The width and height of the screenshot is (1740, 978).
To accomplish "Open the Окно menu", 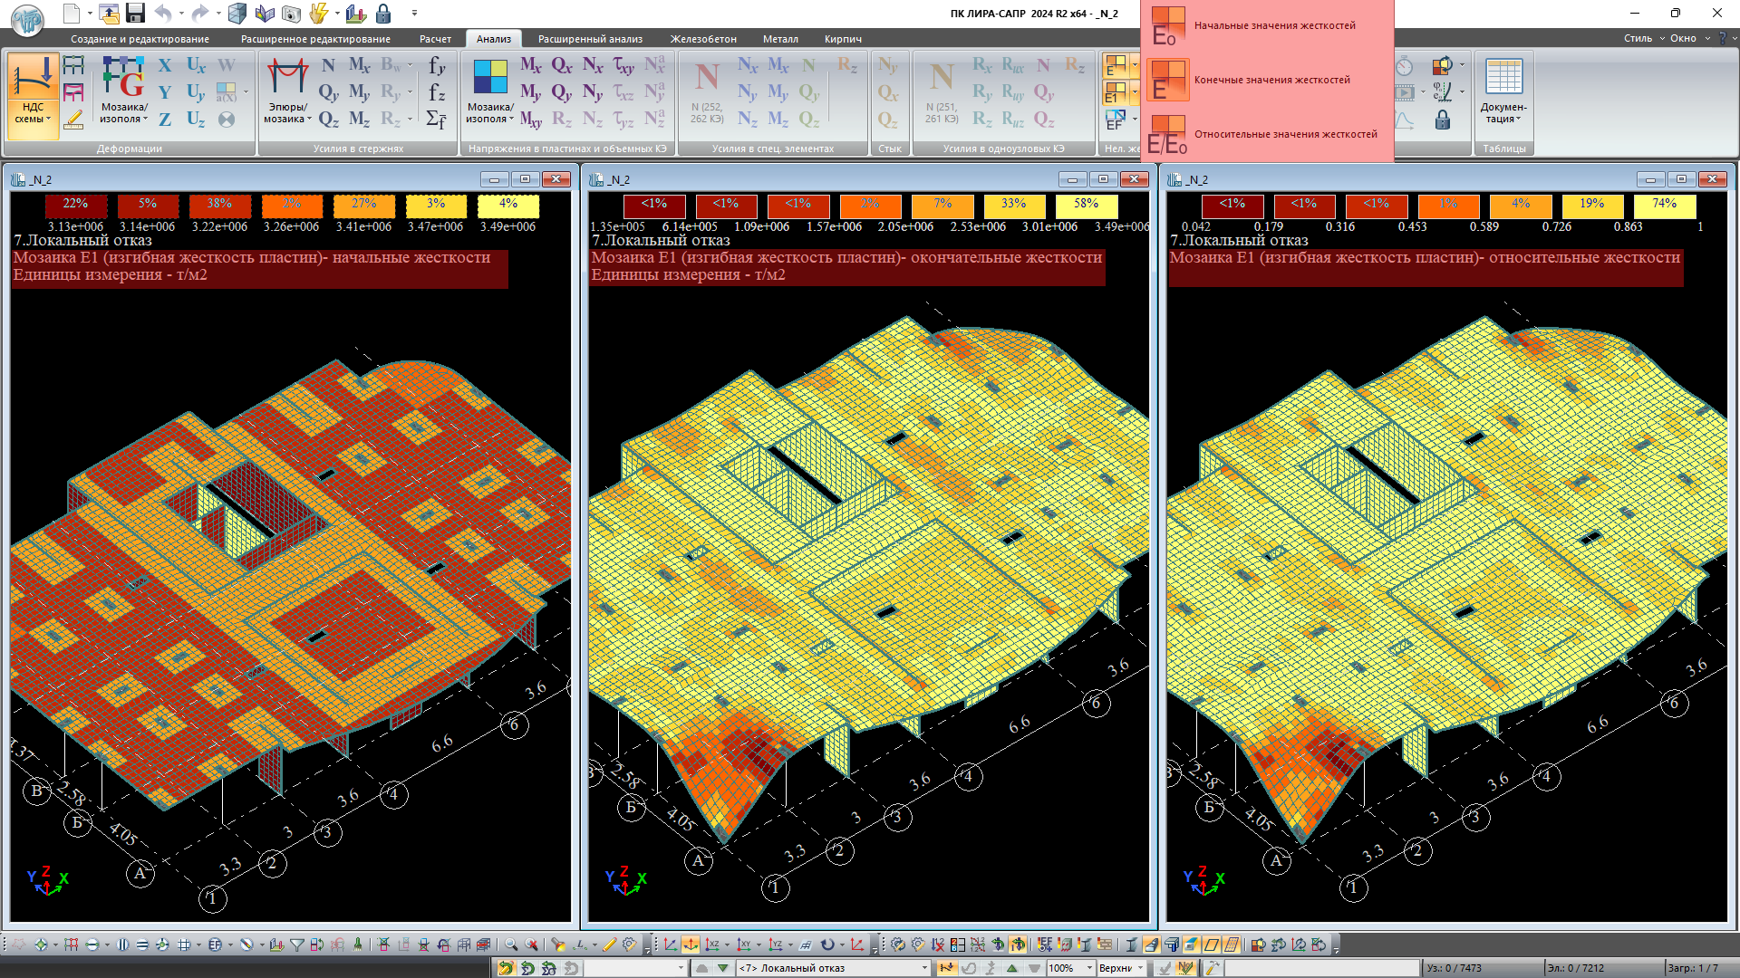I will [x=1683, y=38].
